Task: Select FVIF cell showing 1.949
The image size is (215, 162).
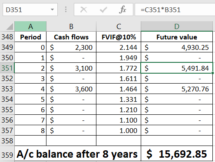Action: point(119,58)
